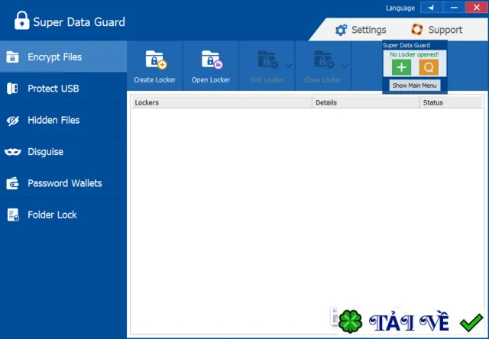This screenshot has width=489, height=339.
Task: Click the Edit Locker toolbar icon
Action: pyautogui.click(x=267, y=60)
